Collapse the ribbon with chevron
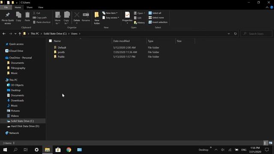 click(x=267, y=7)
